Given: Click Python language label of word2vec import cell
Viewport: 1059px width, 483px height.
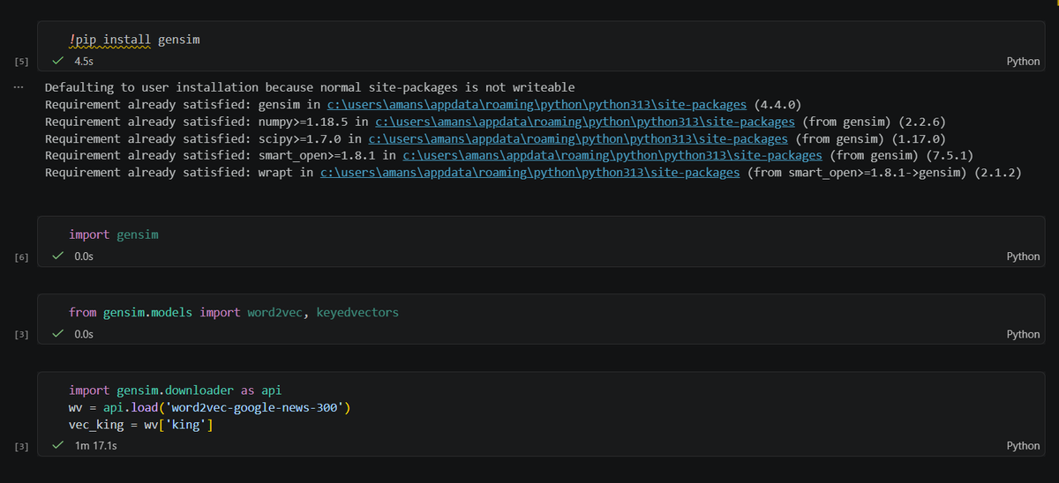Looking at the screenshot, I should click(1023, 334).
